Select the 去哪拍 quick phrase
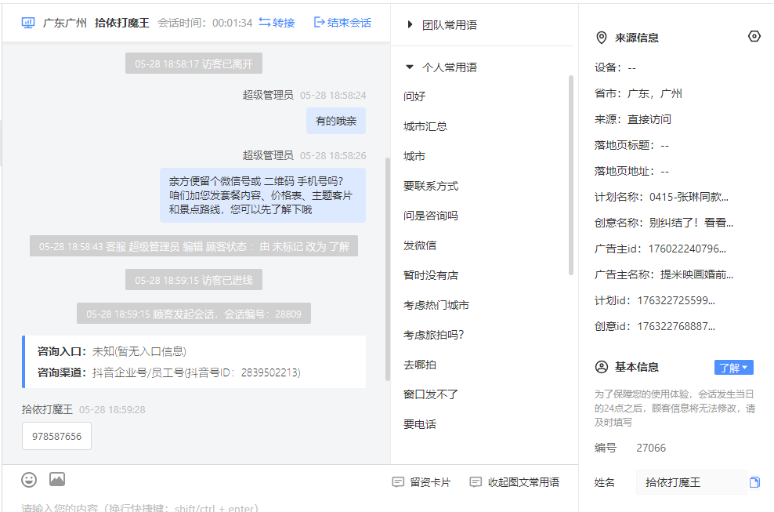Viewport: 774px width, 512px height. [x=420, y=365]
